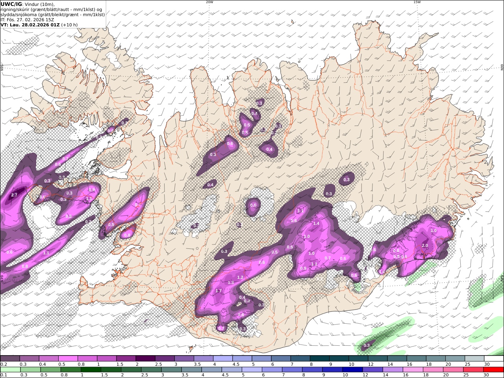Image resolution: width=504 pixels, height=378 pixels.
Task: Click the 6–7 swatch in the upper legend
Action: pyautogui.click(x=281, y=359)
